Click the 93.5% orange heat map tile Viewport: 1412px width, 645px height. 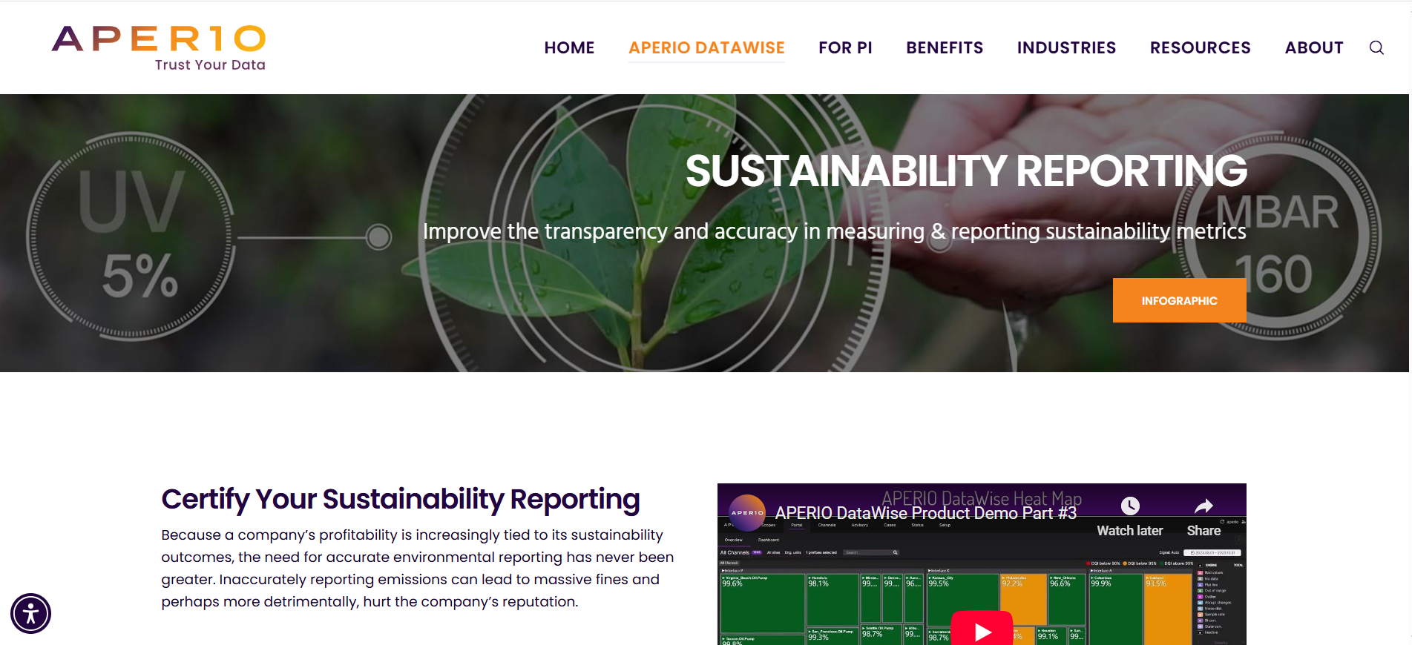click(x=1168, y=609)
